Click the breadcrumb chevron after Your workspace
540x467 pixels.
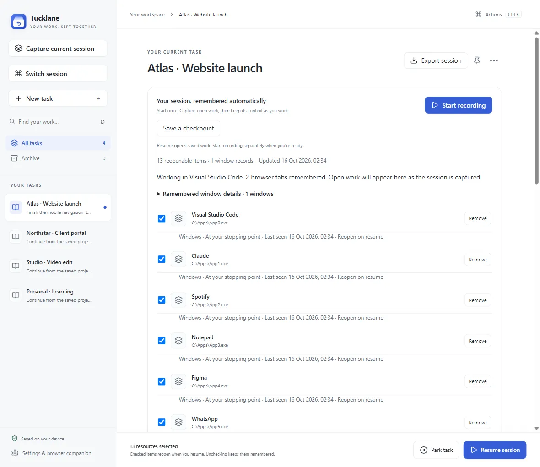tap(172, 15)
